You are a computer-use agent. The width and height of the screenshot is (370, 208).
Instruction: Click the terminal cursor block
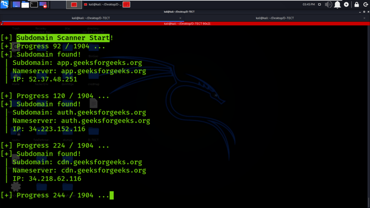(x=112, y=195)
